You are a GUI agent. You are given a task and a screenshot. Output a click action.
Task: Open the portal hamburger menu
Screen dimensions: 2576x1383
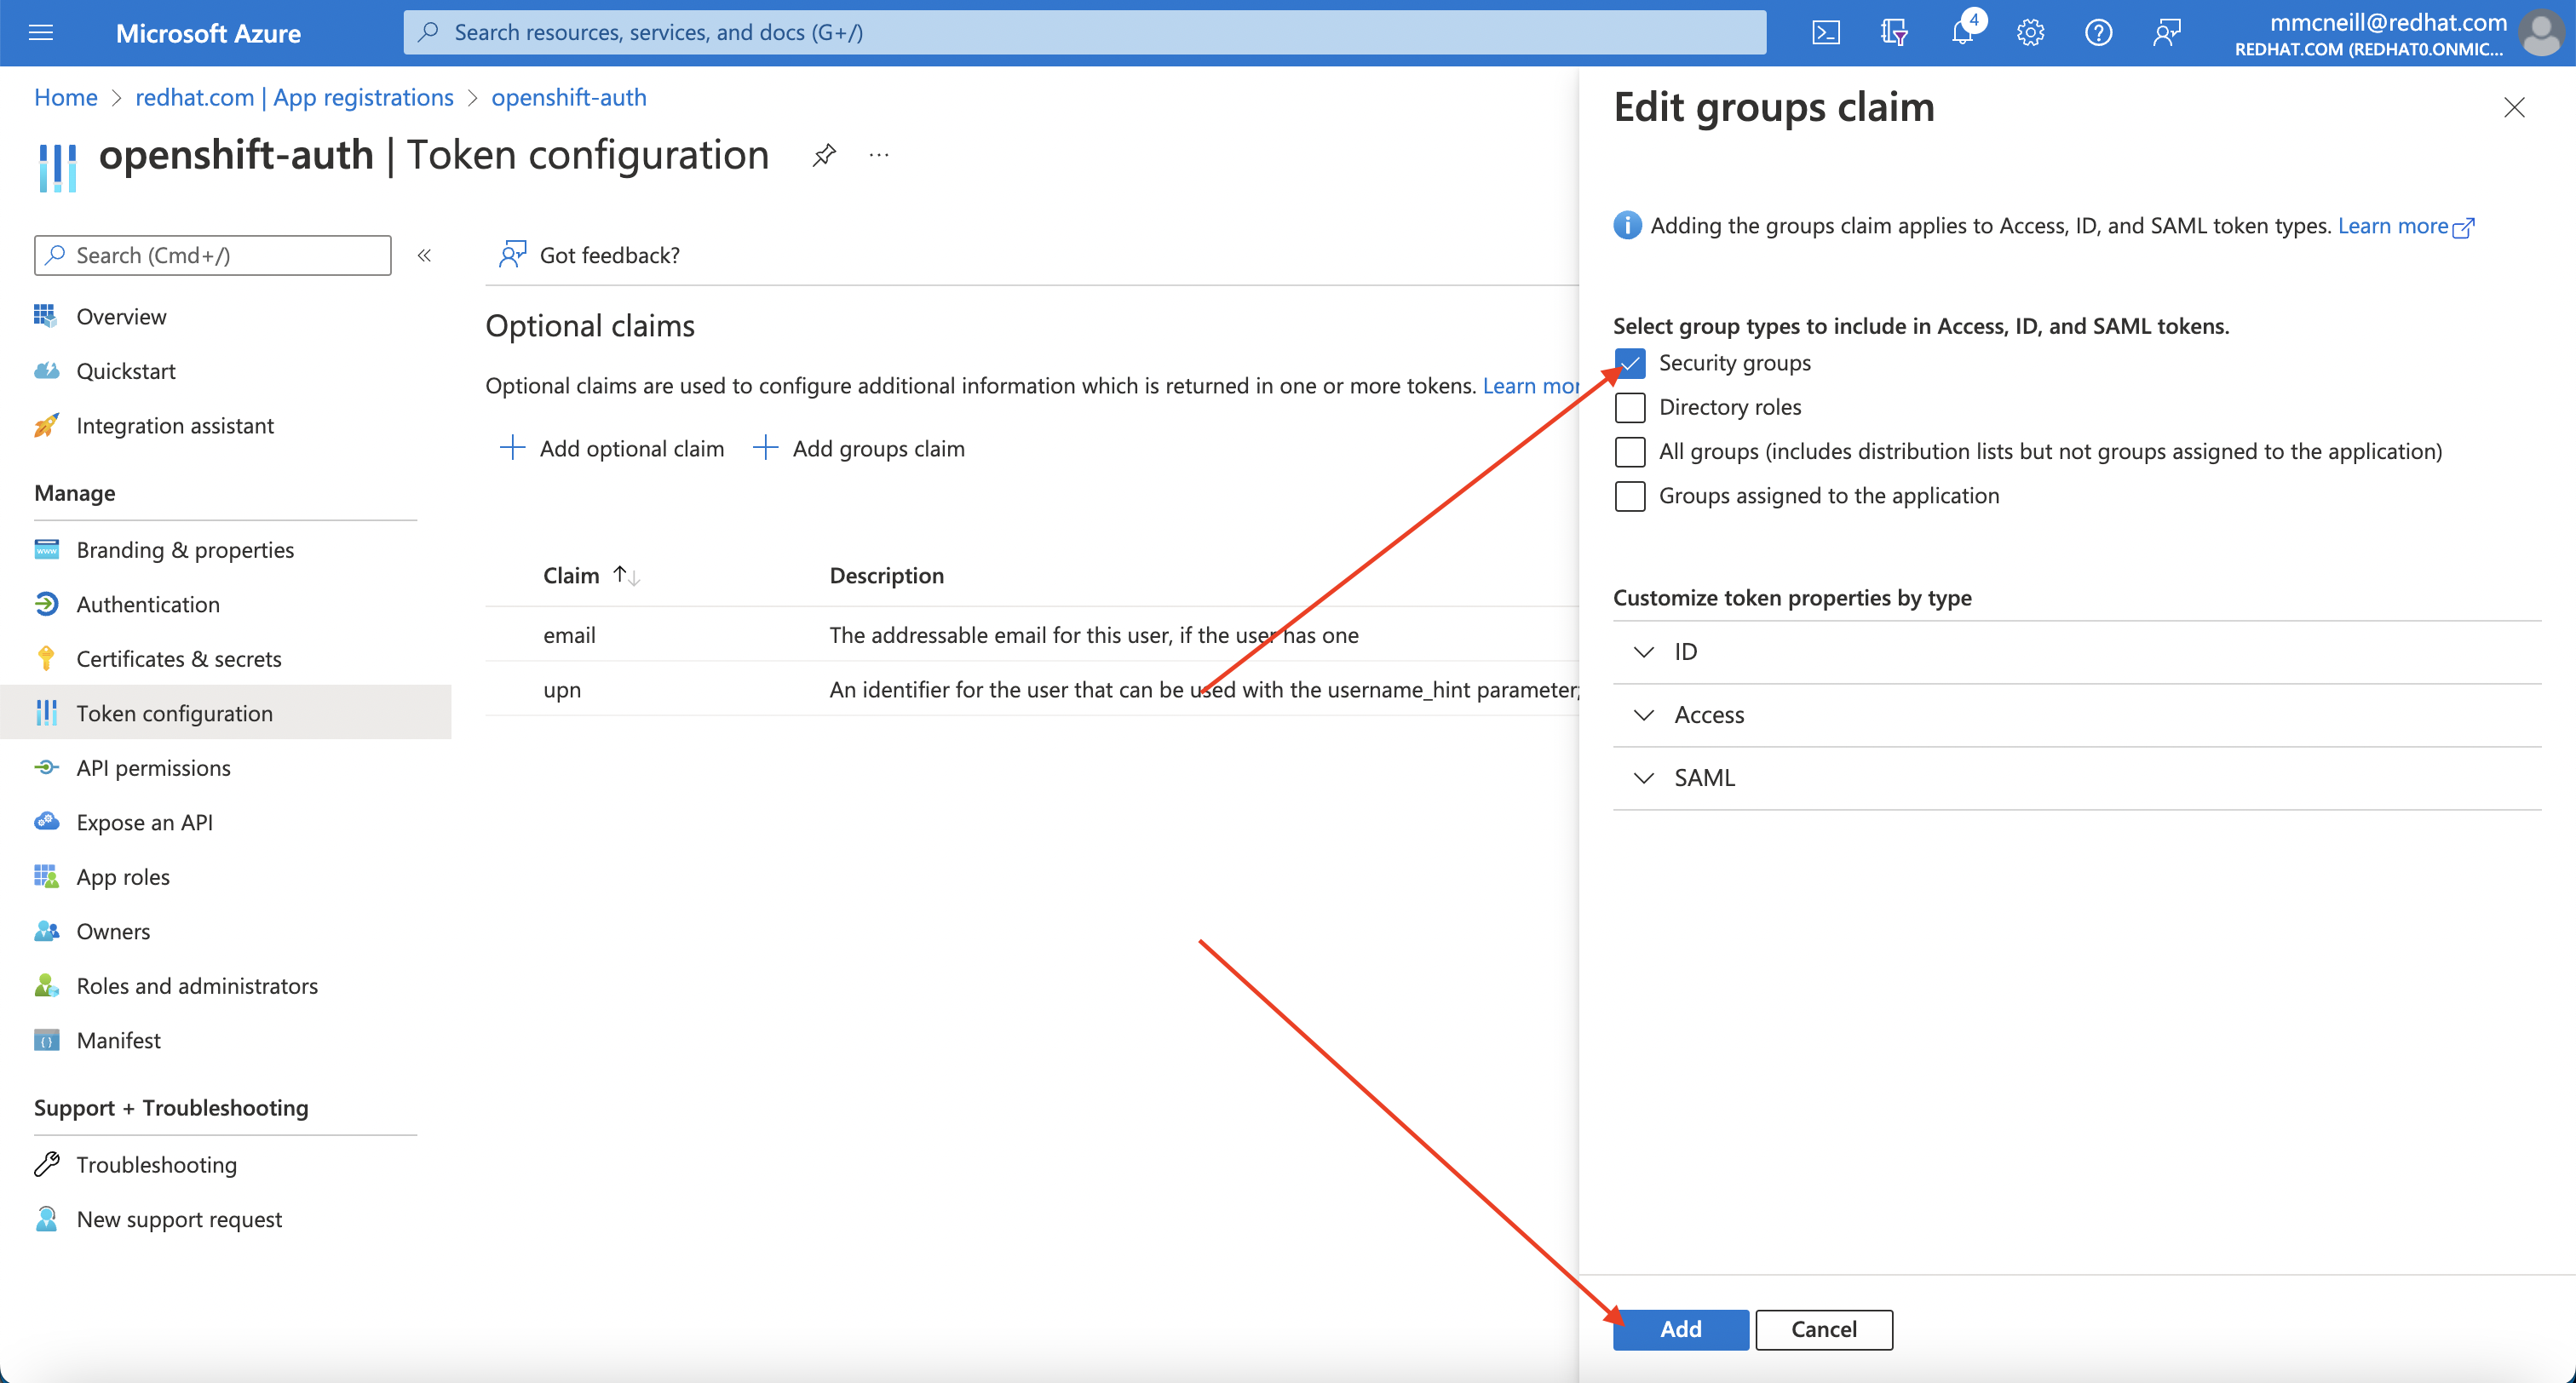point(41,32)
